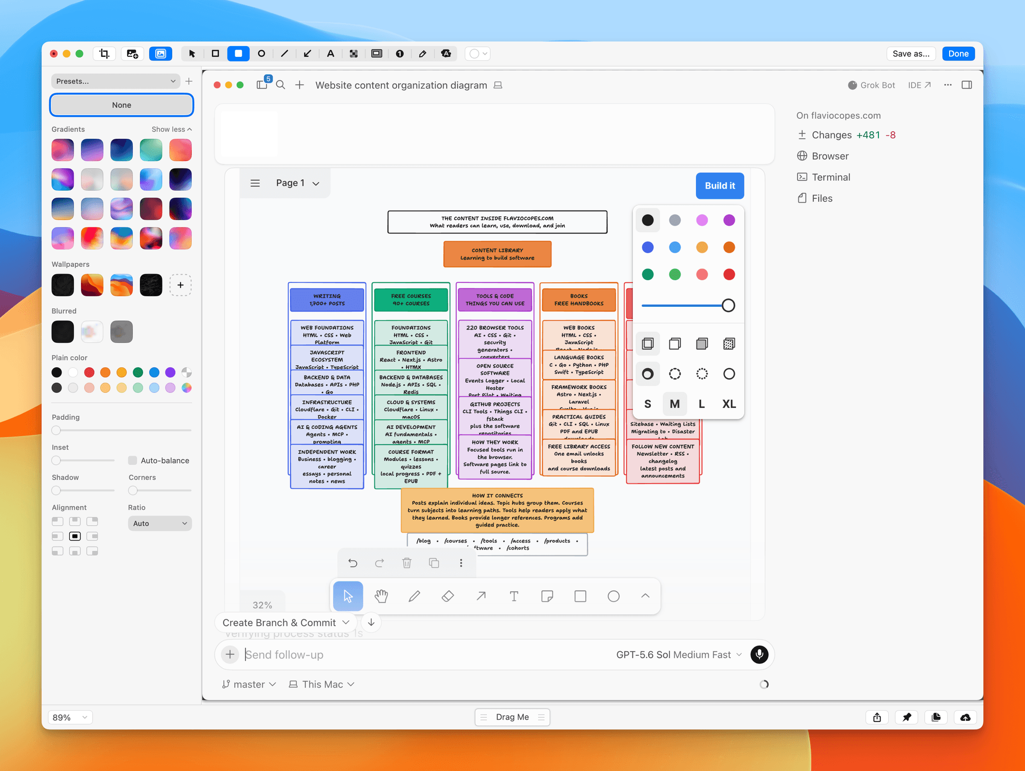Open the three-dots more menu in header
1025x771 pixels.
[x=948, y=85]
